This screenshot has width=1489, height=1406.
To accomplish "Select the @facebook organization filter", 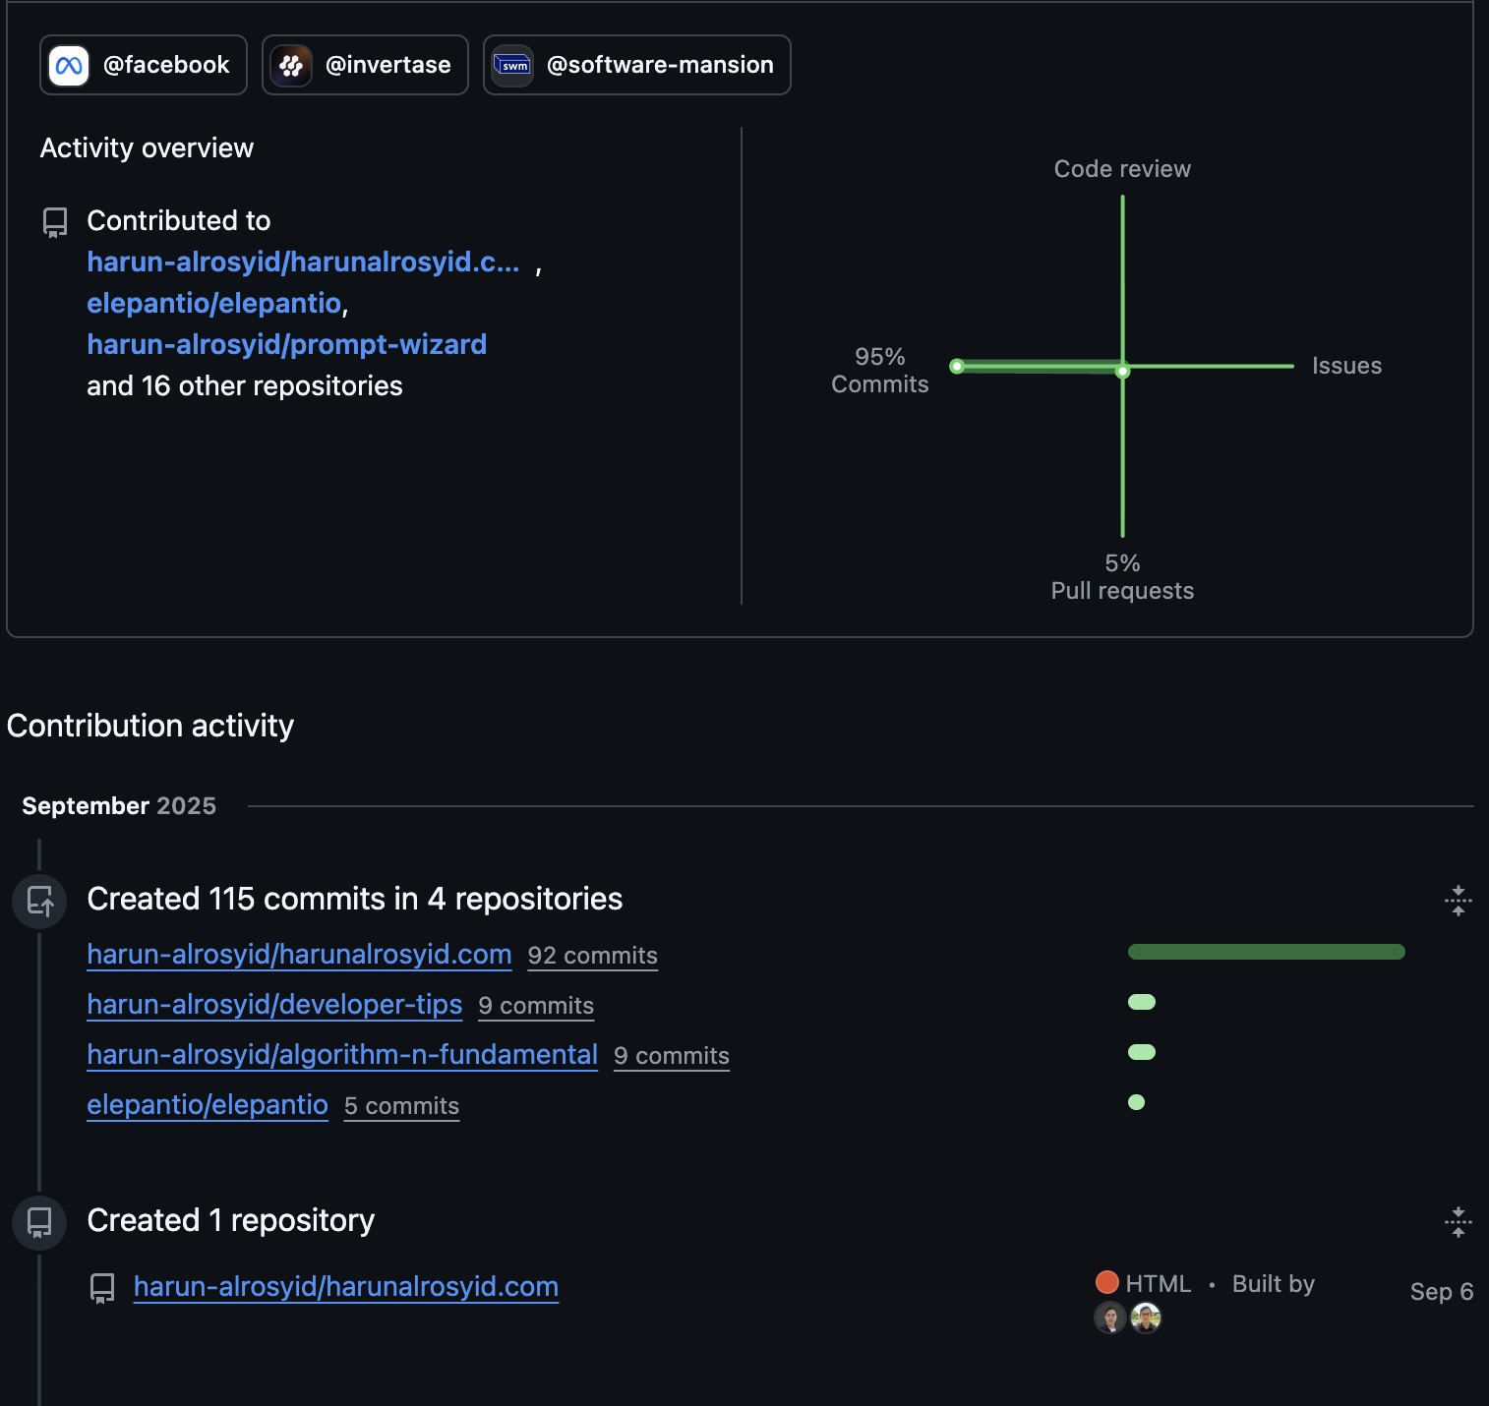I will [143, 65].
